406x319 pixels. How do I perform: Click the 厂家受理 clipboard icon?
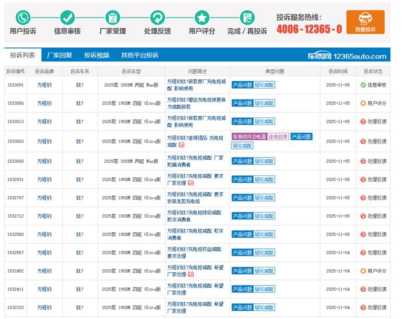tap(113, 17)
